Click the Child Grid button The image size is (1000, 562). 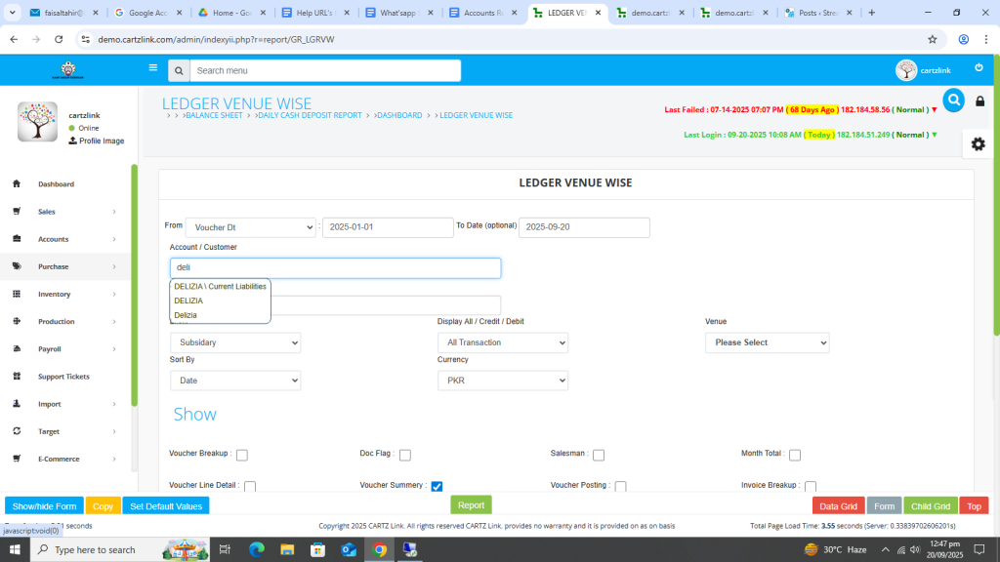pyautogui.click(x=931, y=506)
